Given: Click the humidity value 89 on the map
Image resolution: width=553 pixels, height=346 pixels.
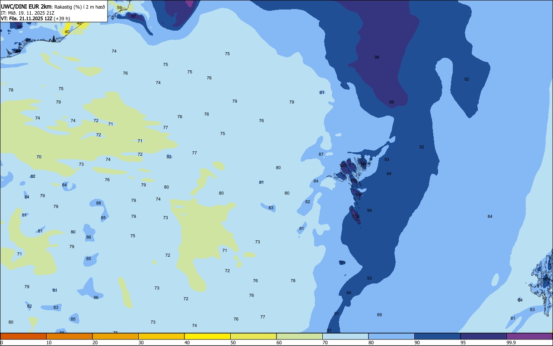Looking at the screenshot, I should [379, 315].
